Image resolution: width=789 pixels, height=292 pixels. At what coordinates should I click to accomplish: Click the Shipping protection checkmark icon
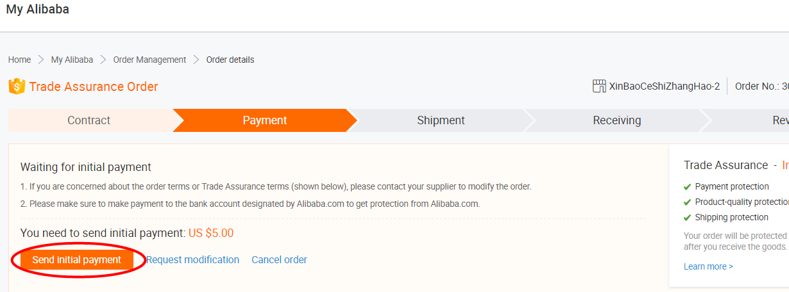point(688,218)
